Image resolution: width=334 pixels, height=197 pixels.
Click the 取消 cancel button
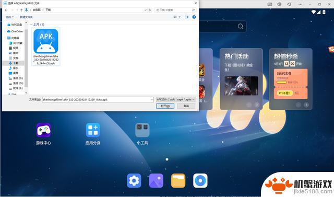186,106
